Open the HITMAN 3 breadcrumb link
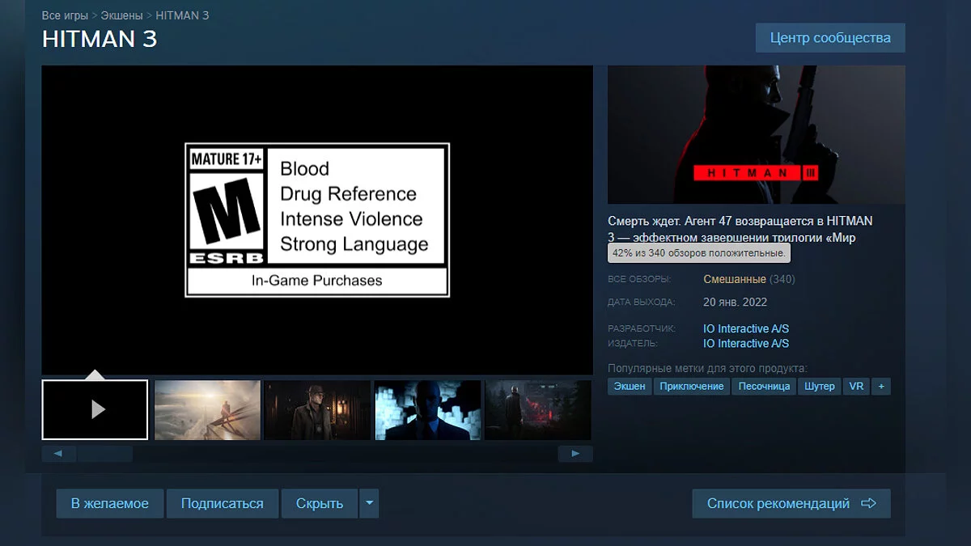Screen dimensions: 971x546 tap(182, 15)
